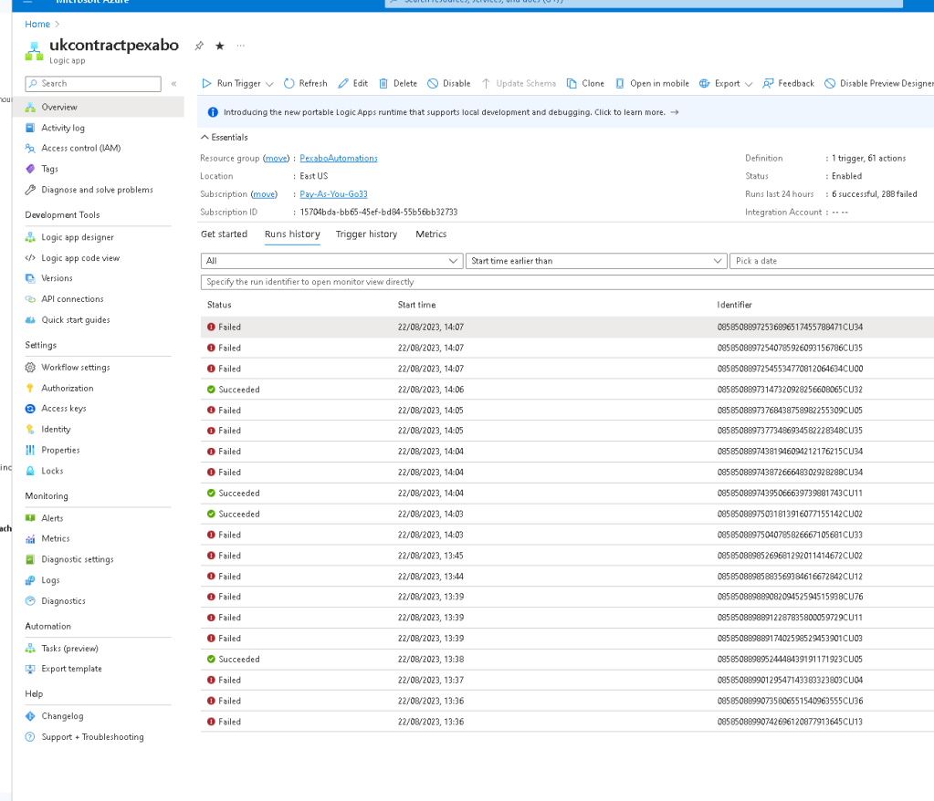Open Workflow settings
Image resolution: width=934 pixels, height=801 pixels.
pos(76,368)
